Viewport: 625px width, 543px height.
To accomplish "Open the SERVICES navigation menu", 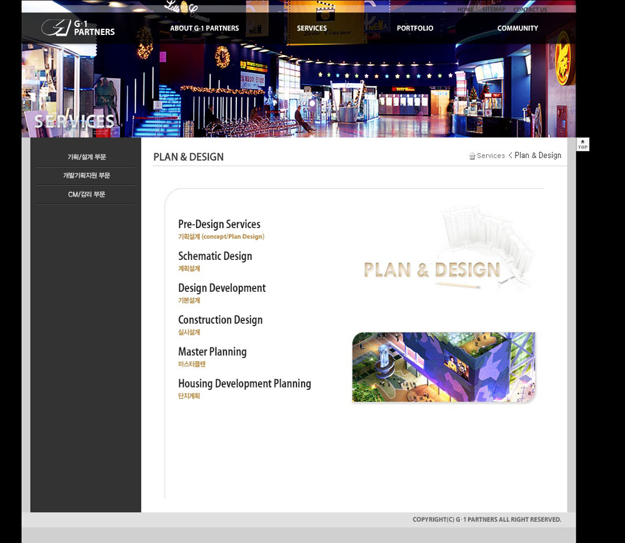I will 312,28.
